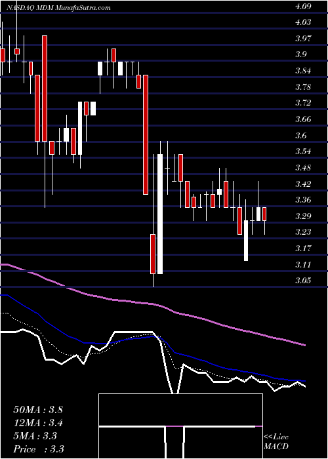Select the 3.72 price axis label
Image resolution: width=328 pixels, height=459 pixels.
coord(302,103)
